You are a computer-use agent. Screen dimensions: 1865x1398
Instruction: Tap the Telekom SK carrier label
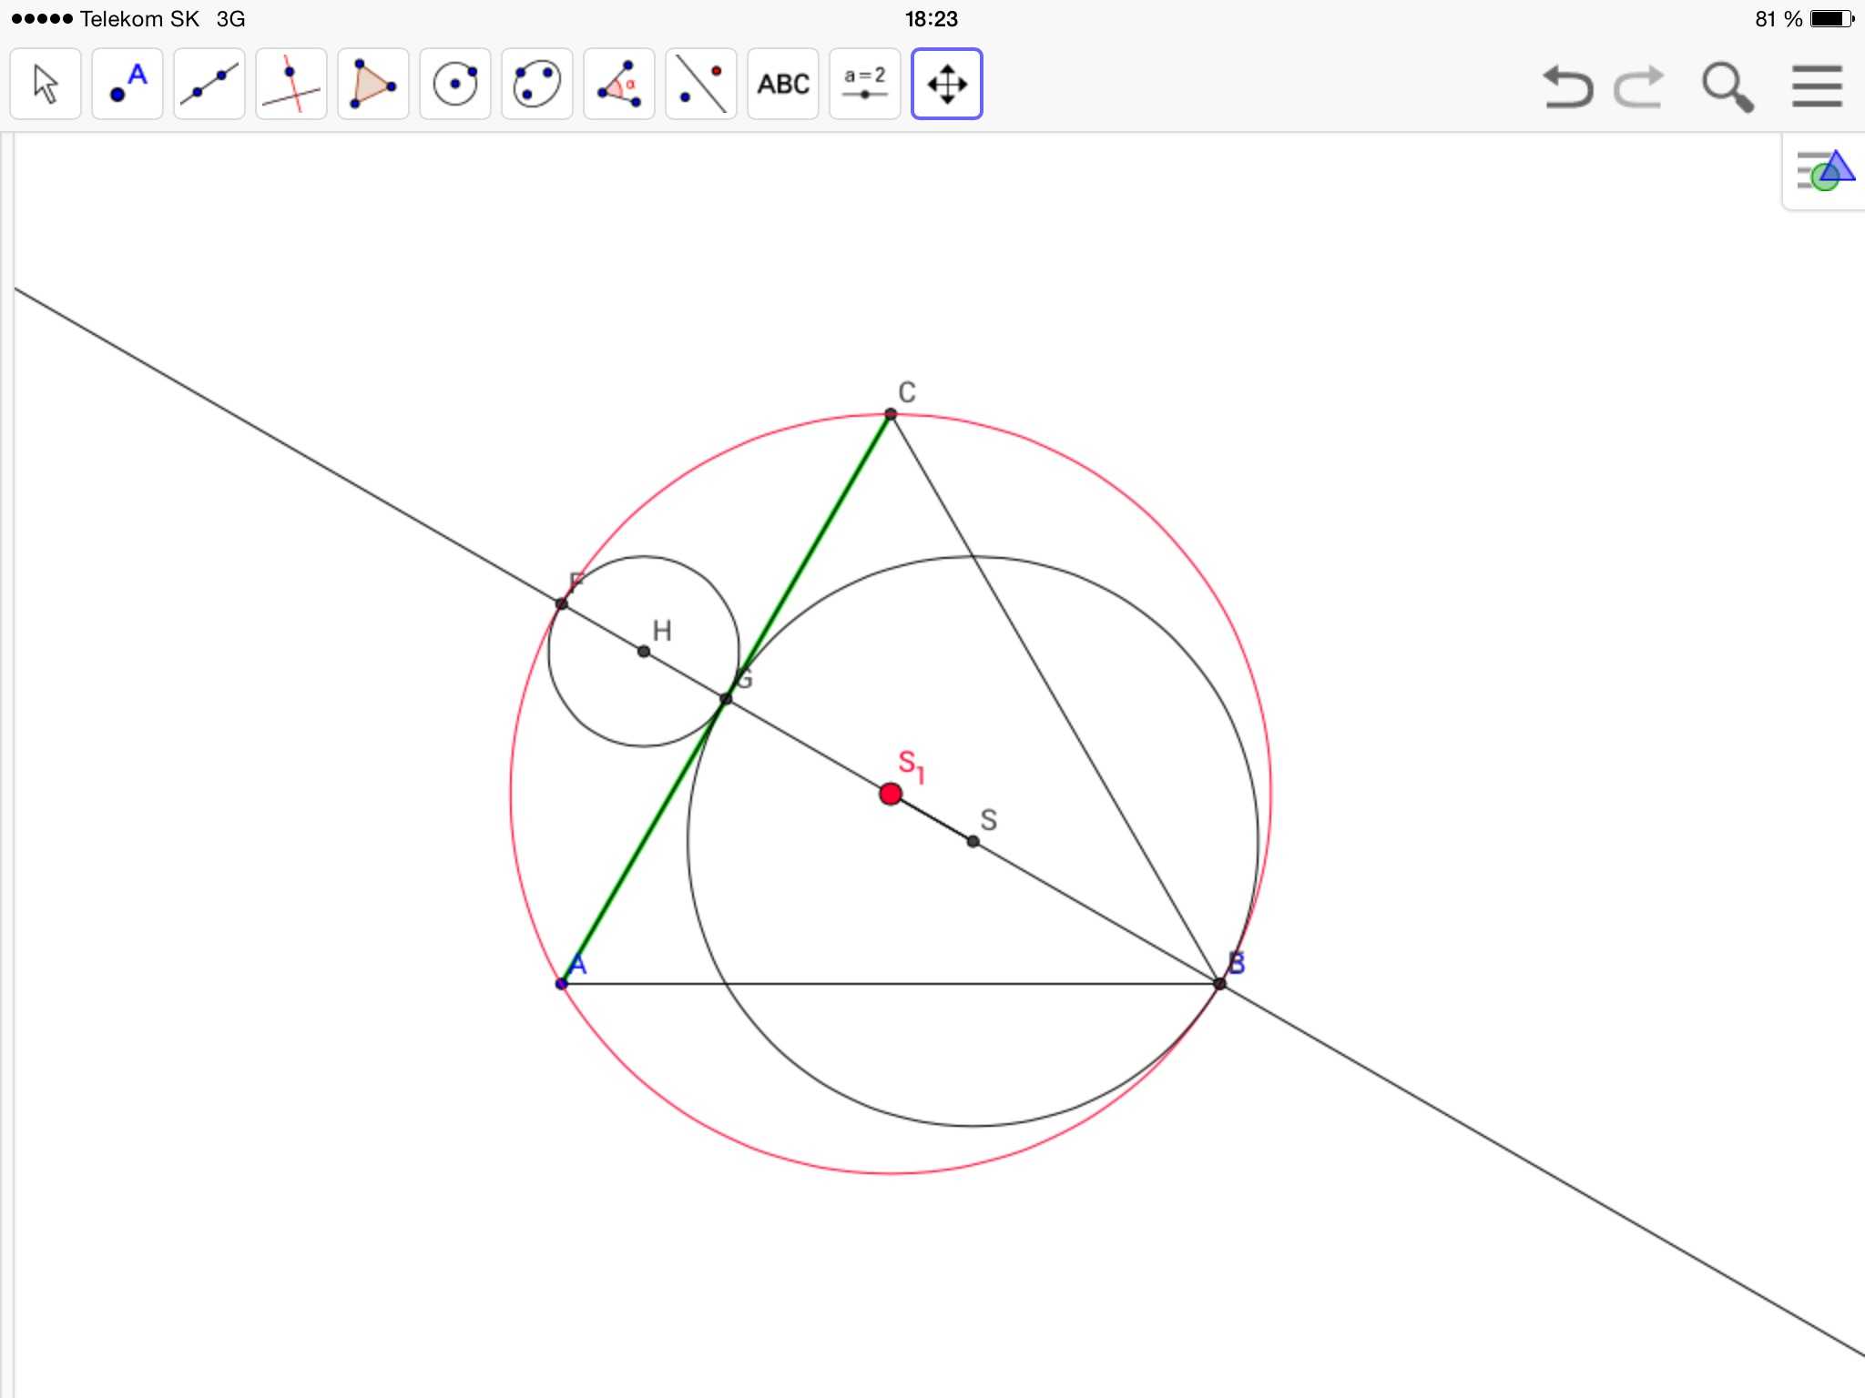[139, 19]
